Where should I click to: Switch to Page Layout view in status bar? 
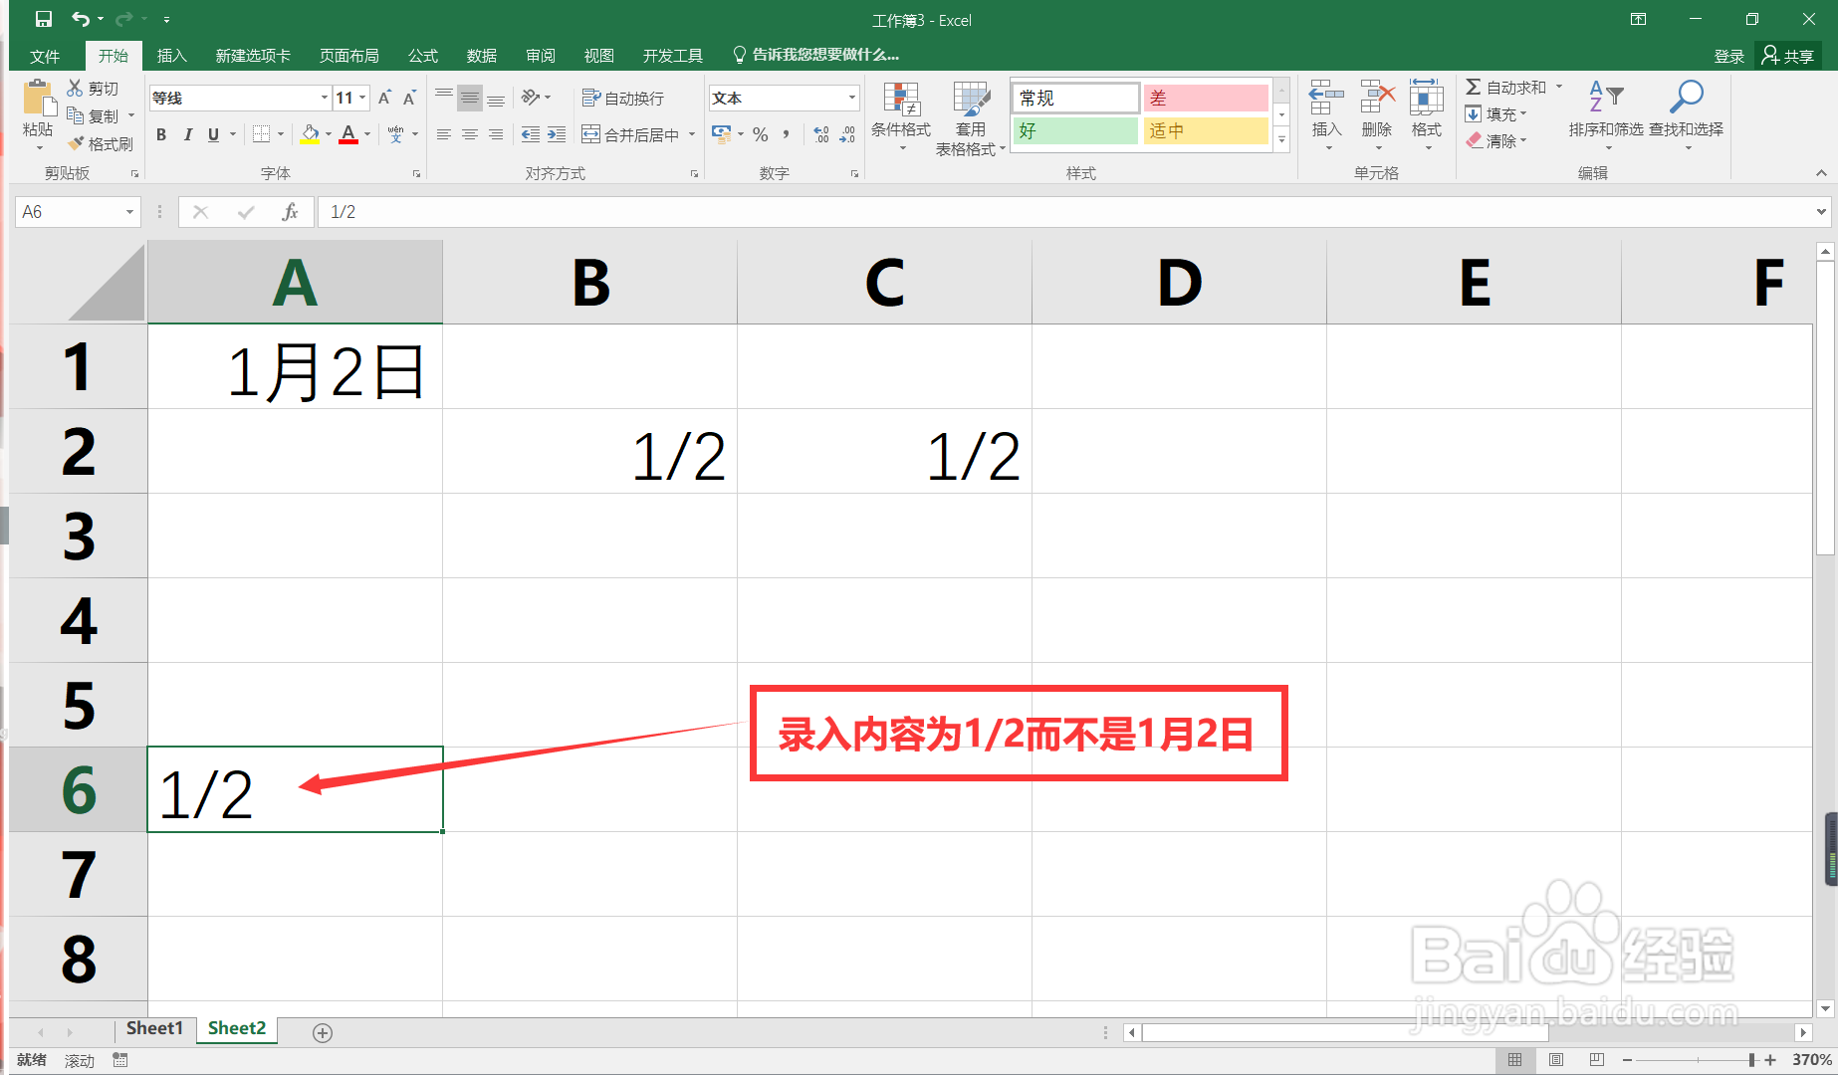[x=1556, y=1060]
